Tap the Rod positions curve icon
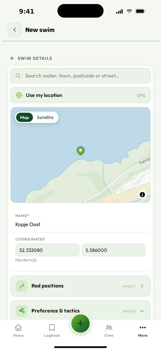Screen dimensions: 161x351 (22, 286)
